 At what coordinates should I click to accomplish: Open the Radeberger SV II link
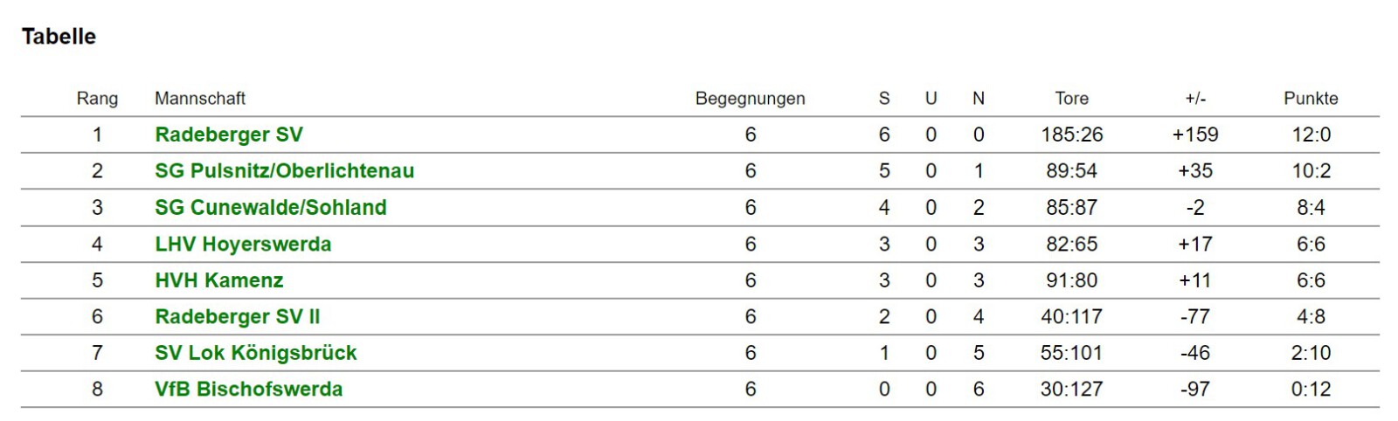[238, 317]
